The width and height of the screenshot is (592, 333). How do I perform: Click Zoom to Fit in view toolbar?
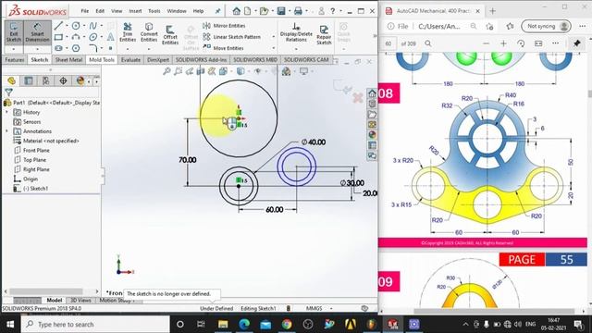tap(166, 71)
